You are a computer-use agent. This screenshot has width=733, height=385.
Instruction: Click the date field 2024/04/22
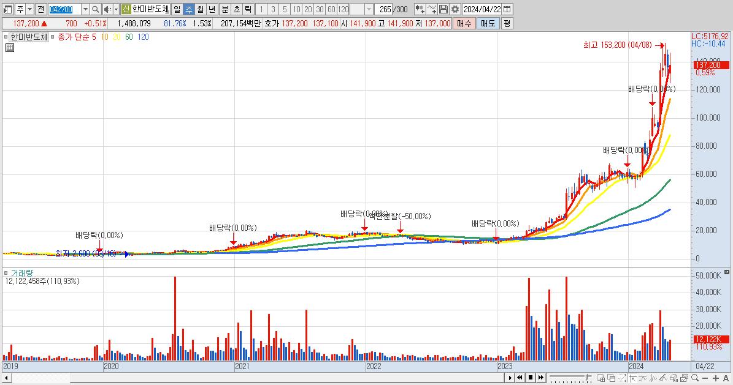[482, 9]
